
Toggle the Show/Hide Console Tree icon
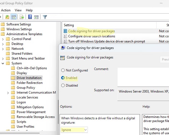(x=14, y=17)
